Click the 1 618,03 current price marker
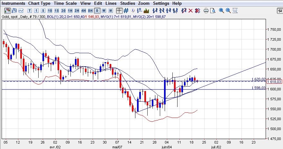 pyautogui.click(x=274, y=82)
